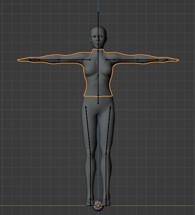
Task: Click the pelvis bone's bottom joint below waistline
Action: 98,103
